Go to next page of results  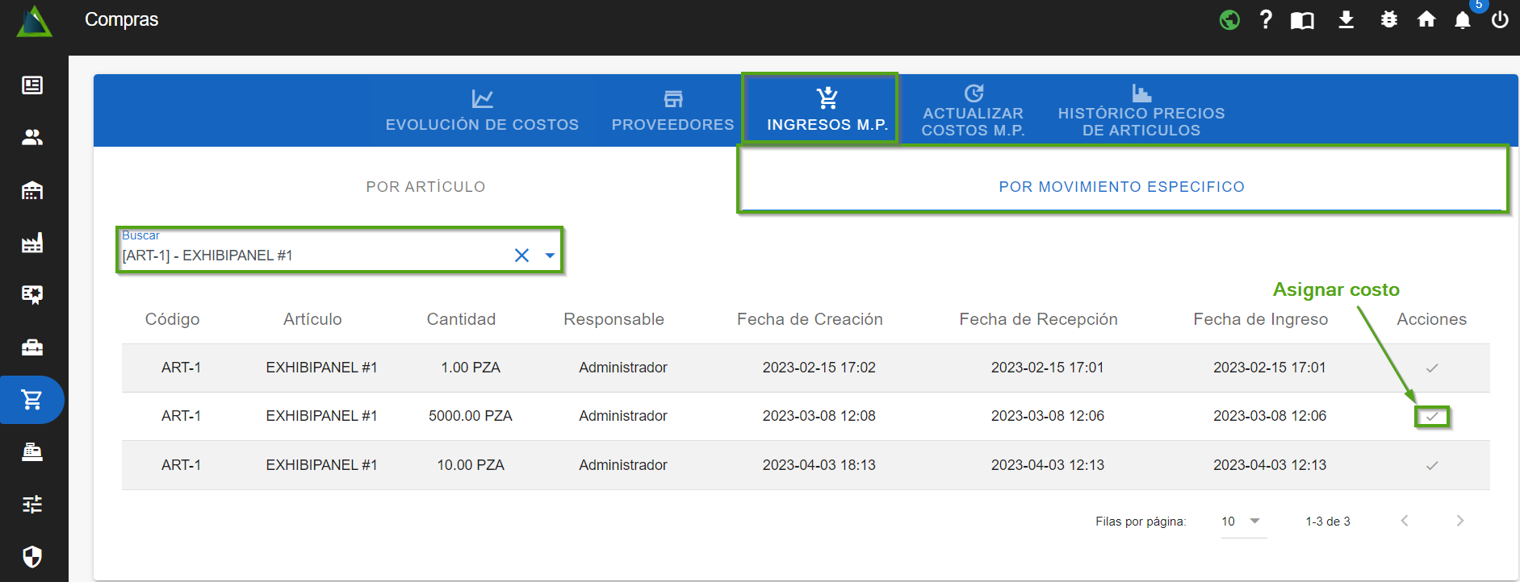click(1459, 521)
